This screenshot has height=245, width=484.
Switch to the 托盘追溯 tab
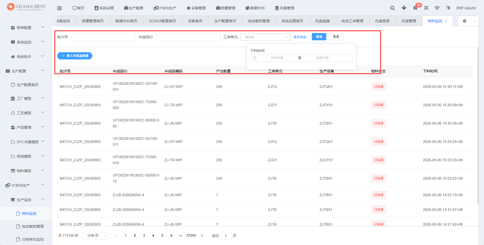coord(322,21)
